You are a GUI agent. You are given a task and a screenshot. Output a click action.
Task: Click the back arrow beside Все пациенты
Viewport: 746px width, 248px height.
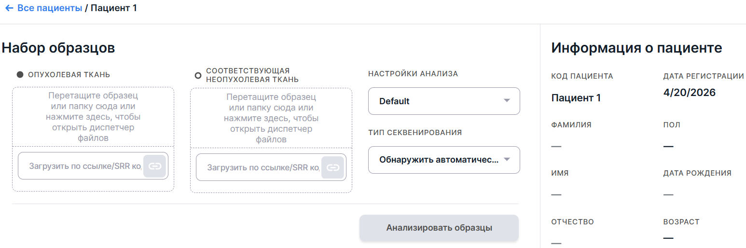click(x=9, y=8)
